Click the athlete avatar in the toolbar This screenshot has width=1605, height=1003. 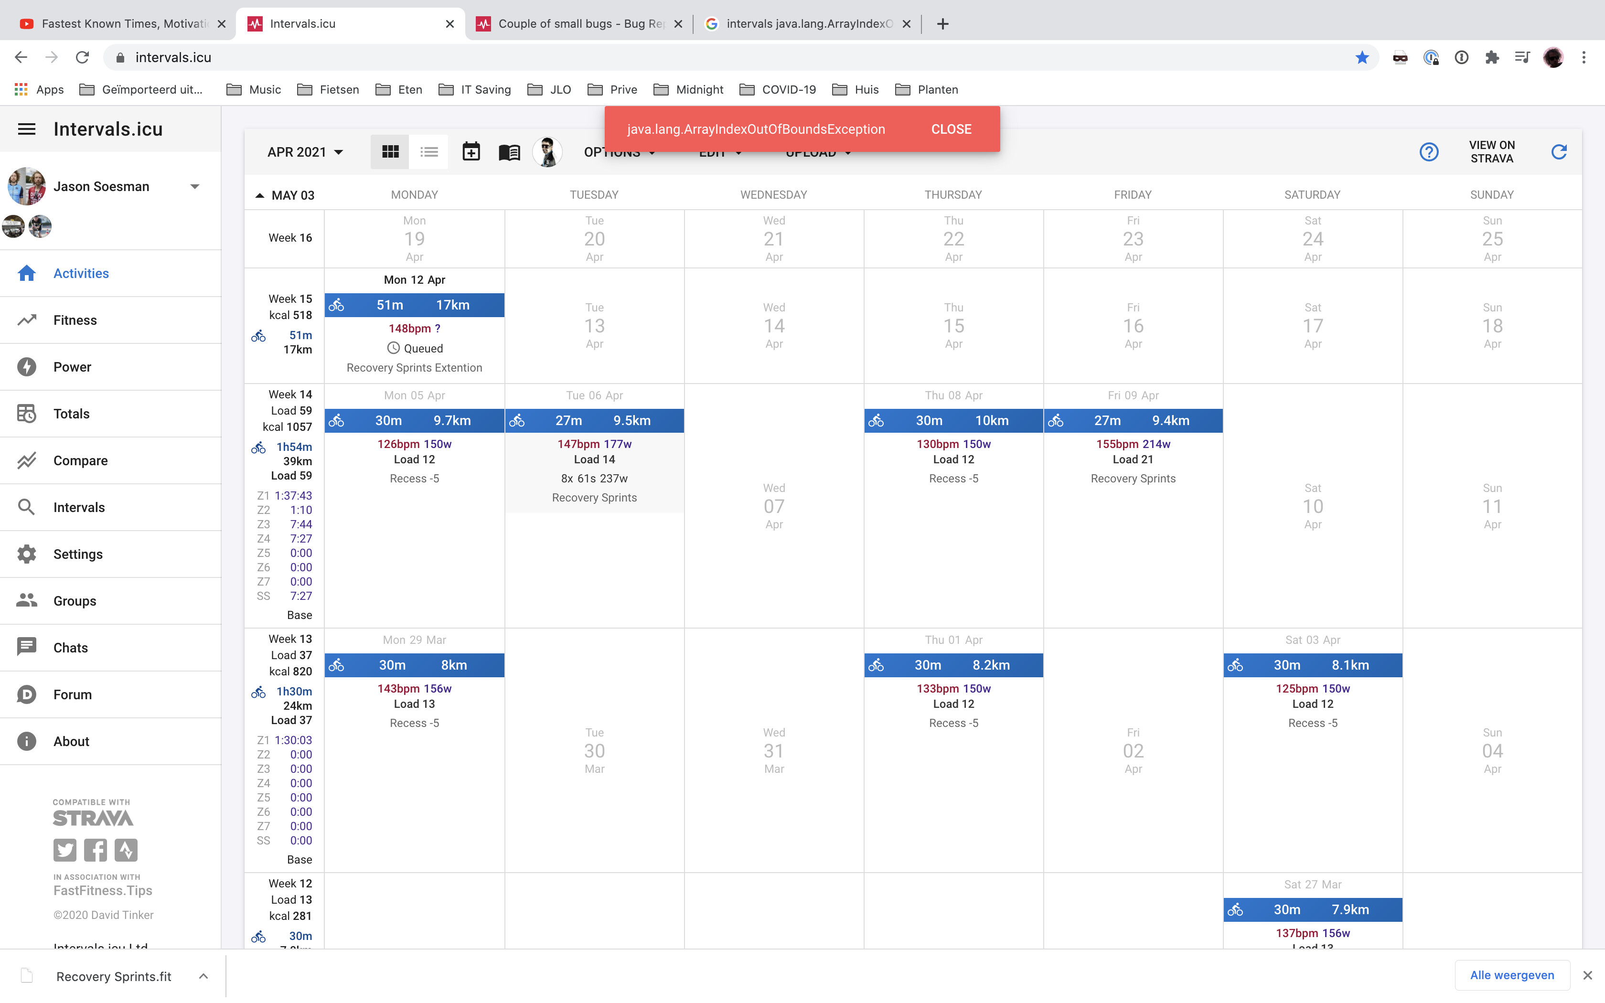[547, 152]
